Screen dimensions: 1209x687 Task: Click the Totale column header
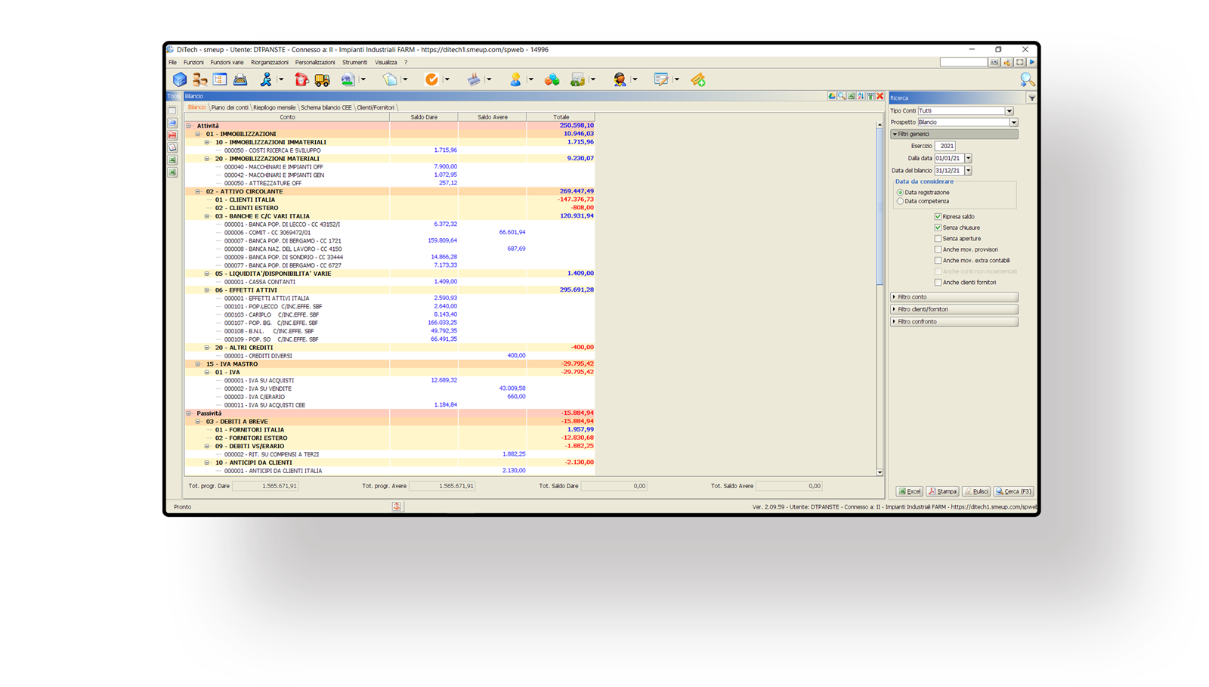point(561,117)
